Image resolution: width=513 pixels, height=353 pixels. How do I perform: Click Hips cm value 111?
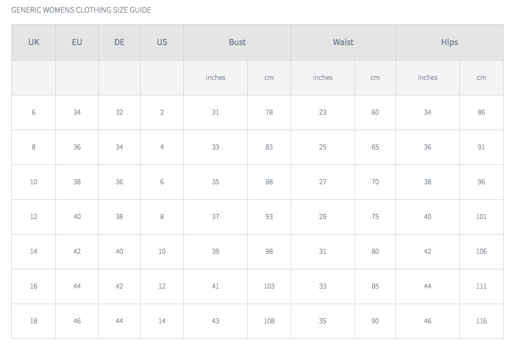point(481,286)
